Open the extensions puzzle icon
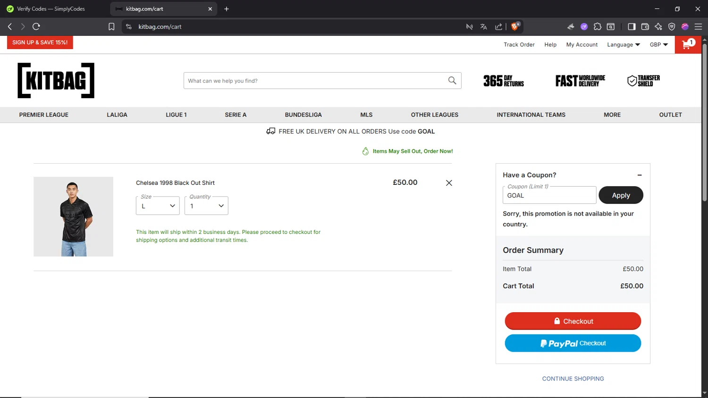708x398 pixels. point(598,27)
